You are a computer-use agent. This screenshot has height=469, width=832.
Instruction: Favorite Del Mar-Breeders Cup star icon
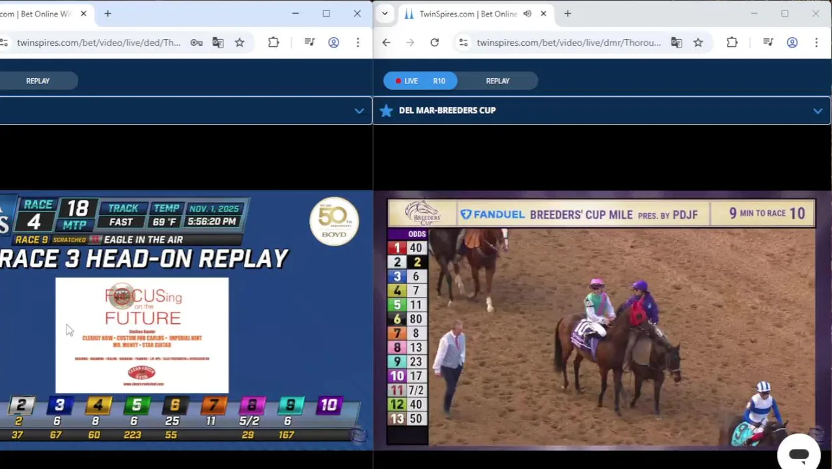386,111
